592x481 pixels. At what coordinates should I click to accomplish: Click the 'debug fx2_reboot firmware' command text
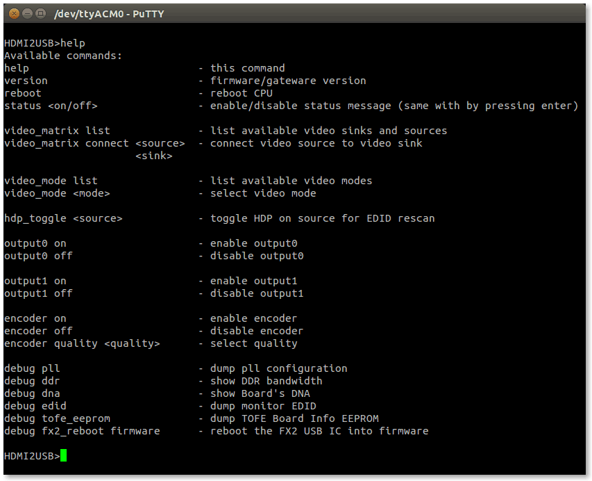click(82, 431)
